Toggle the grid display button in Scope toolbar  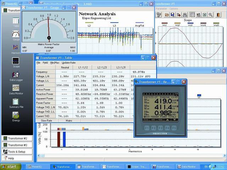(x=192, y=15)
